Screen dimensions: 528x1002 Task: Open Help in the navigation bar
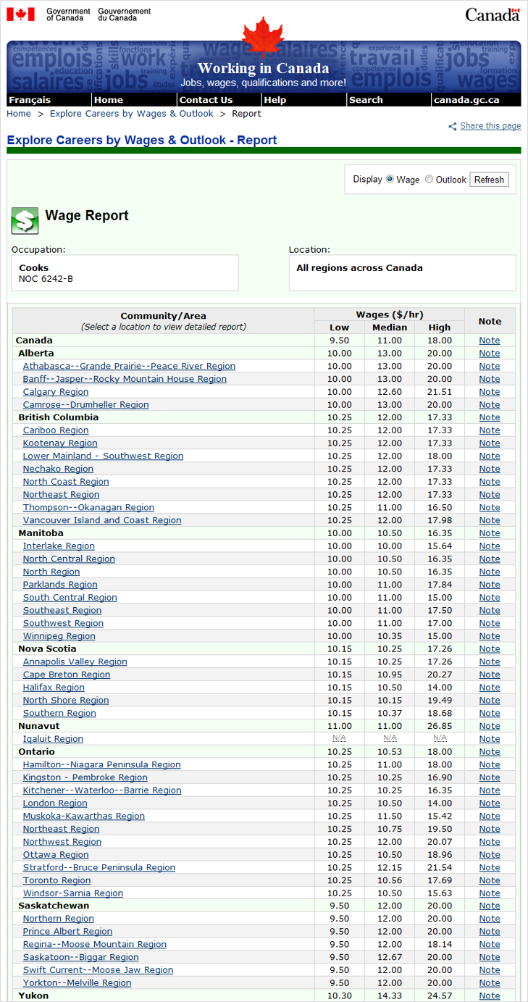(275, 100)
